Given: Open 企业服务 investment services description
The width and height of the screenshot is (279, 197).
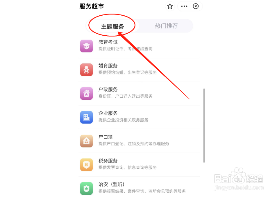Looking at the screenshot, I should pos(123,120).
